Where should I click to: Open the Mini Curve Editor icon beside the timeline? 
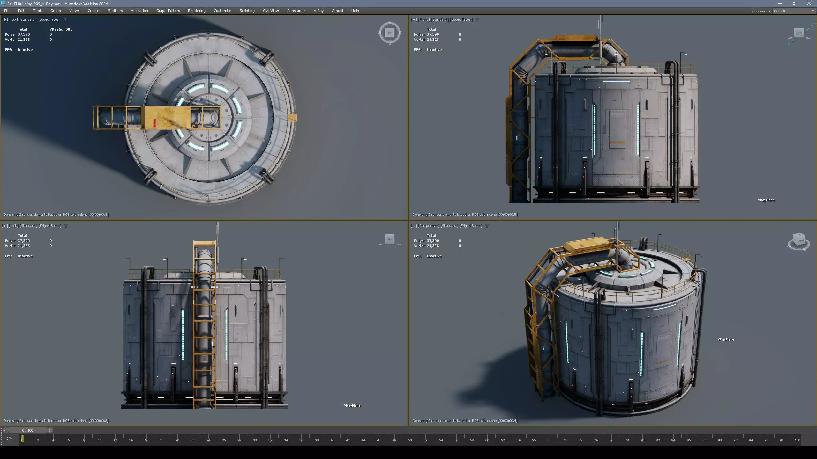(10, 438)
